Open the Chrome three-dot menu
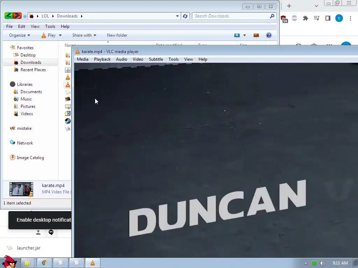This screenshot has height=268, width=358. 350,18
